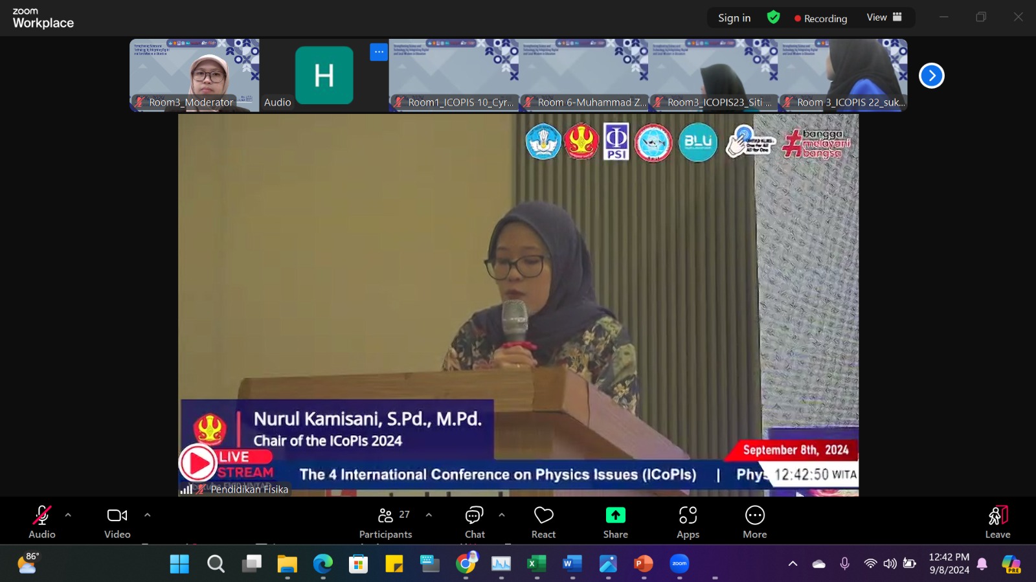The width and height of the screenshot is (1036, 582).
Task: Select the Room3_Moderator video thumbnail
Action: (x=194, y=75)
